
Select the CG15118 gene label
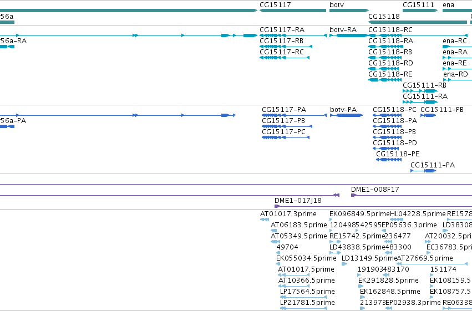[384, 16]
